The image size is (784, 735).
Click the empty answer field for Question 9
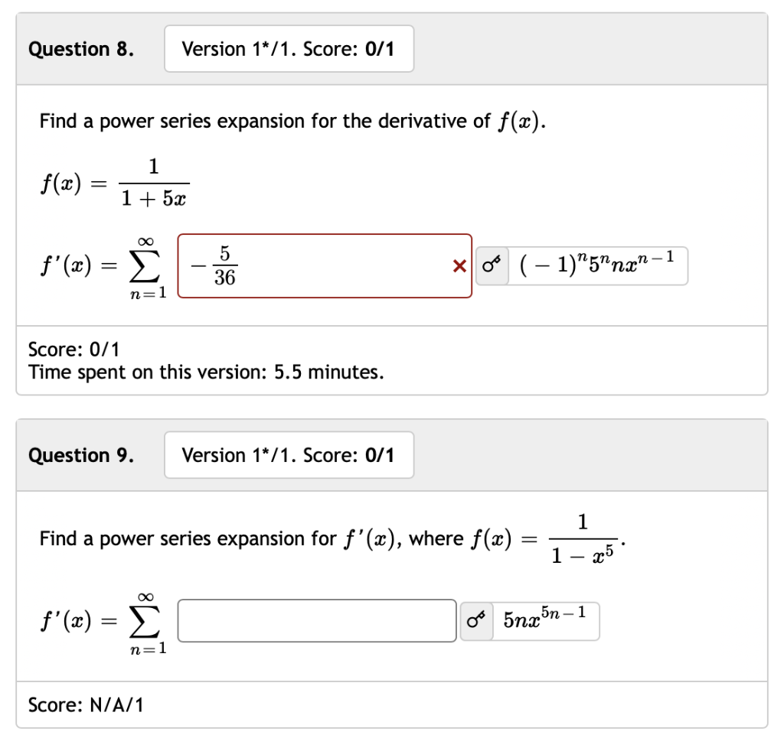(316, 621)
